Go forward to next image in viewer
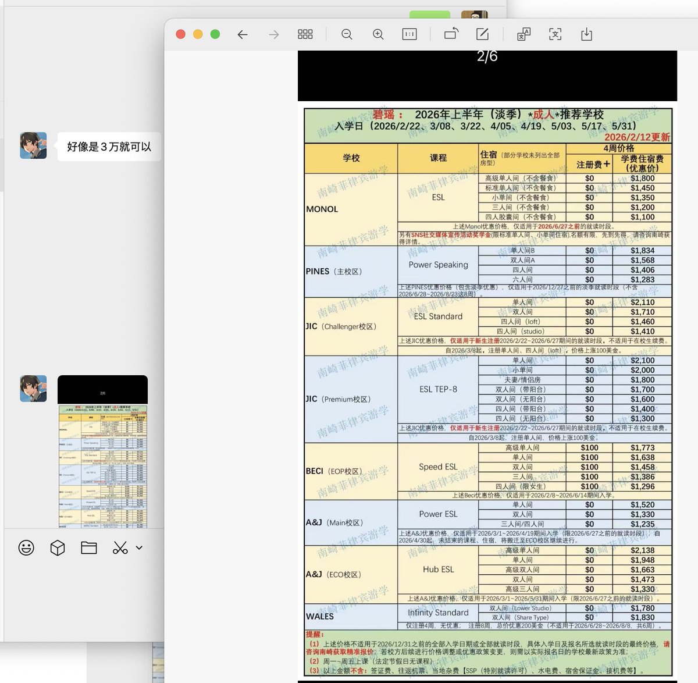Image resolution: width=698 pixels, height=683 pixels. point(274,35)
